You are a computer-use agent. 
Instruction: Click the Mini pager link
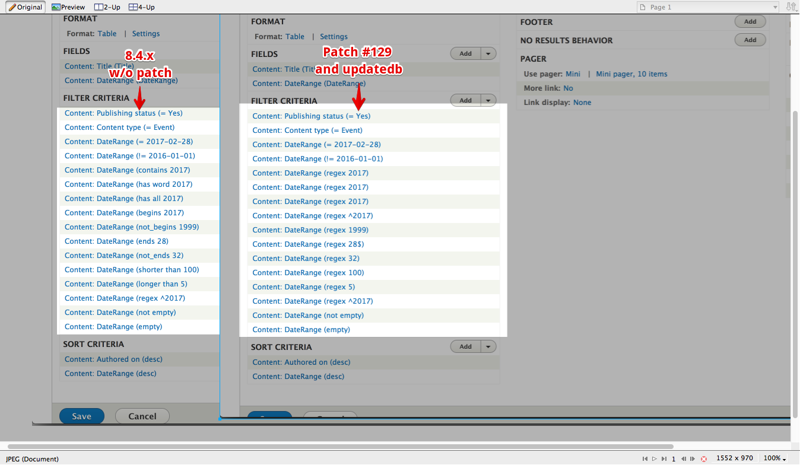[x=572, y=74]
